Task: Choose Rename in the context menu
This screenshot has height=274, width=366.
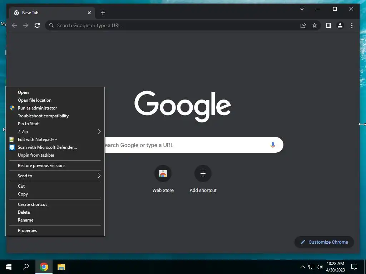Action: click(55, 220)
